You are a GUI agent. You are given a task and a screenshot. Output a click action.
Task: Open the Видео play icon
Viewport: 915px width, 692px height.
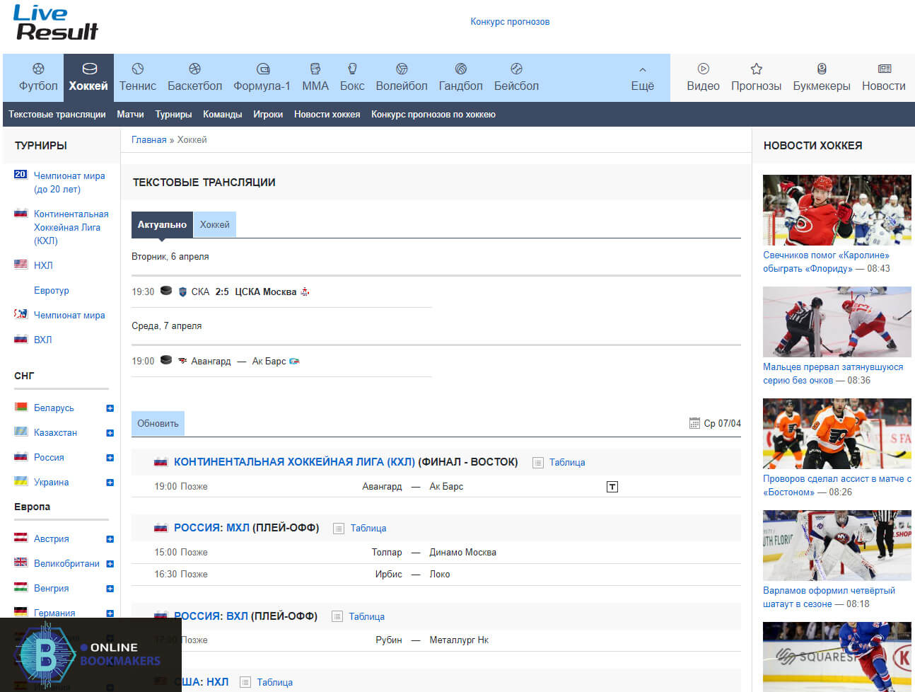pos(703,69)
